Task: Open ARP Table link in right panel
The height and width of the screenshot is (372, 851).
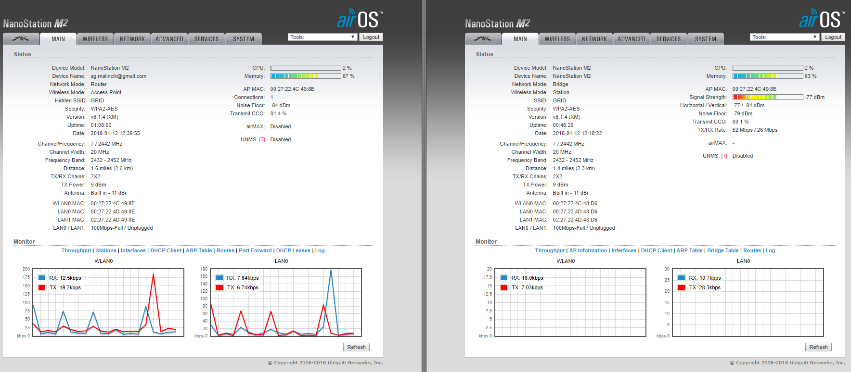Action: pyautogui.click(x=690, y=251)
